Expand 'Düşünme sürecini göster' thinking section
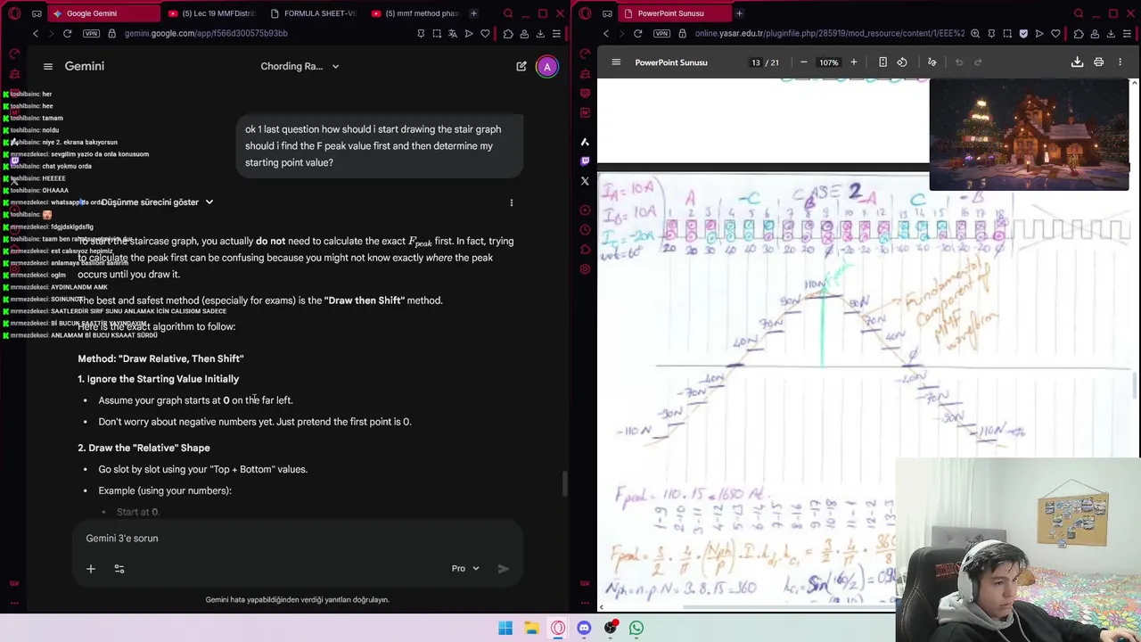 click(x=156, y=202)
